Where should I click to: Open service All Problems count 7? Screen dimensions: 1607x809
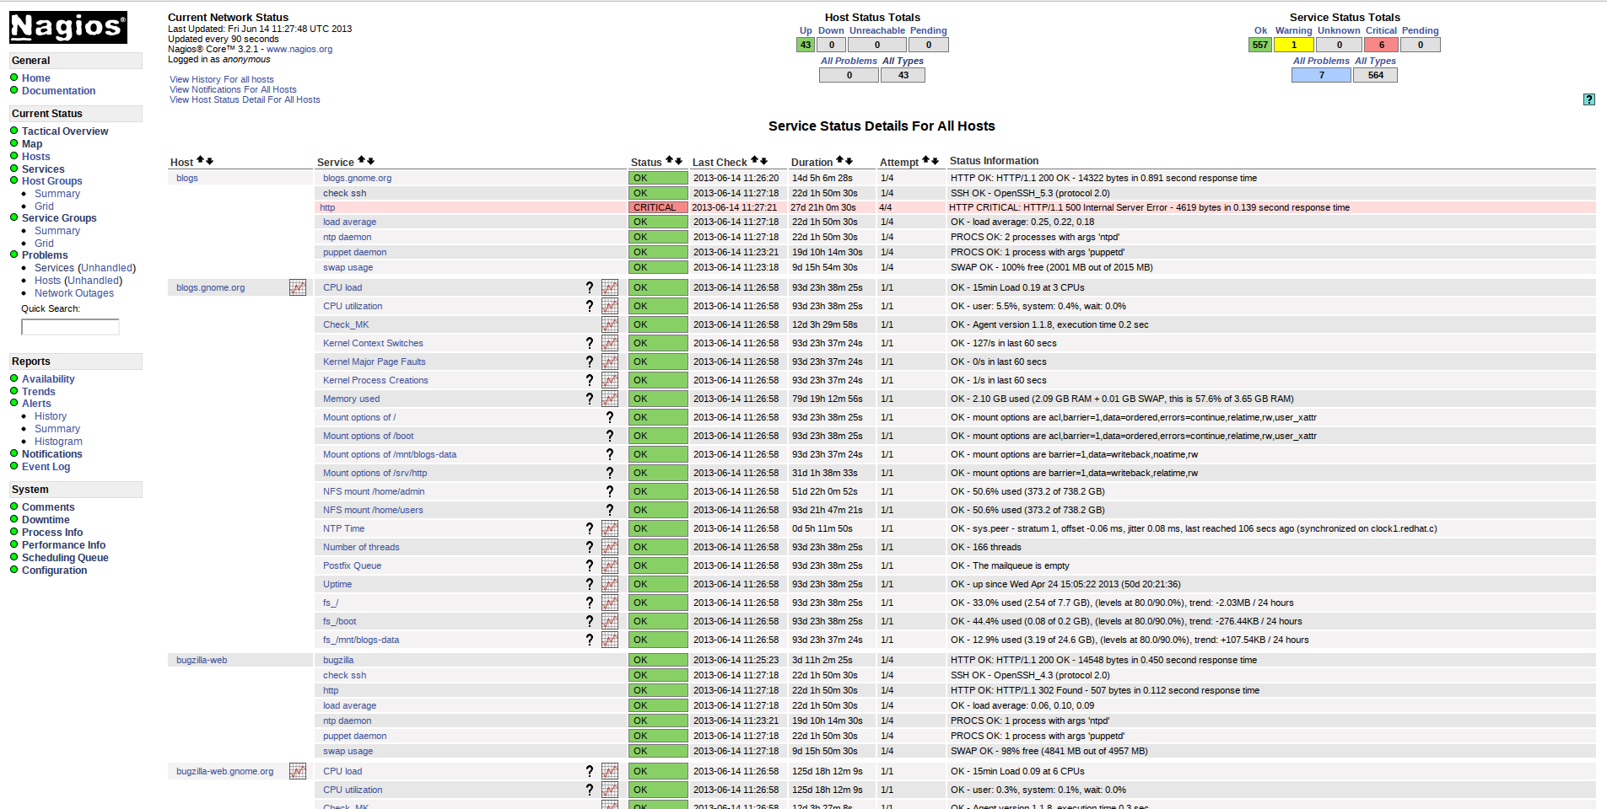[1322, 75]
